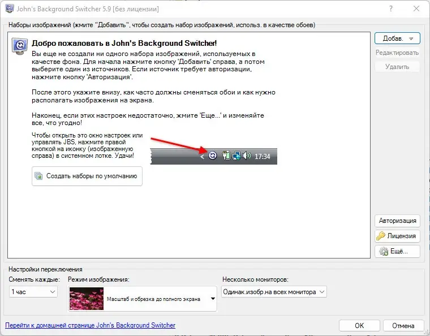Viewport: 430px width, 336px height.
Task: Click the Отмена button
Action: (x=403, y=326)
